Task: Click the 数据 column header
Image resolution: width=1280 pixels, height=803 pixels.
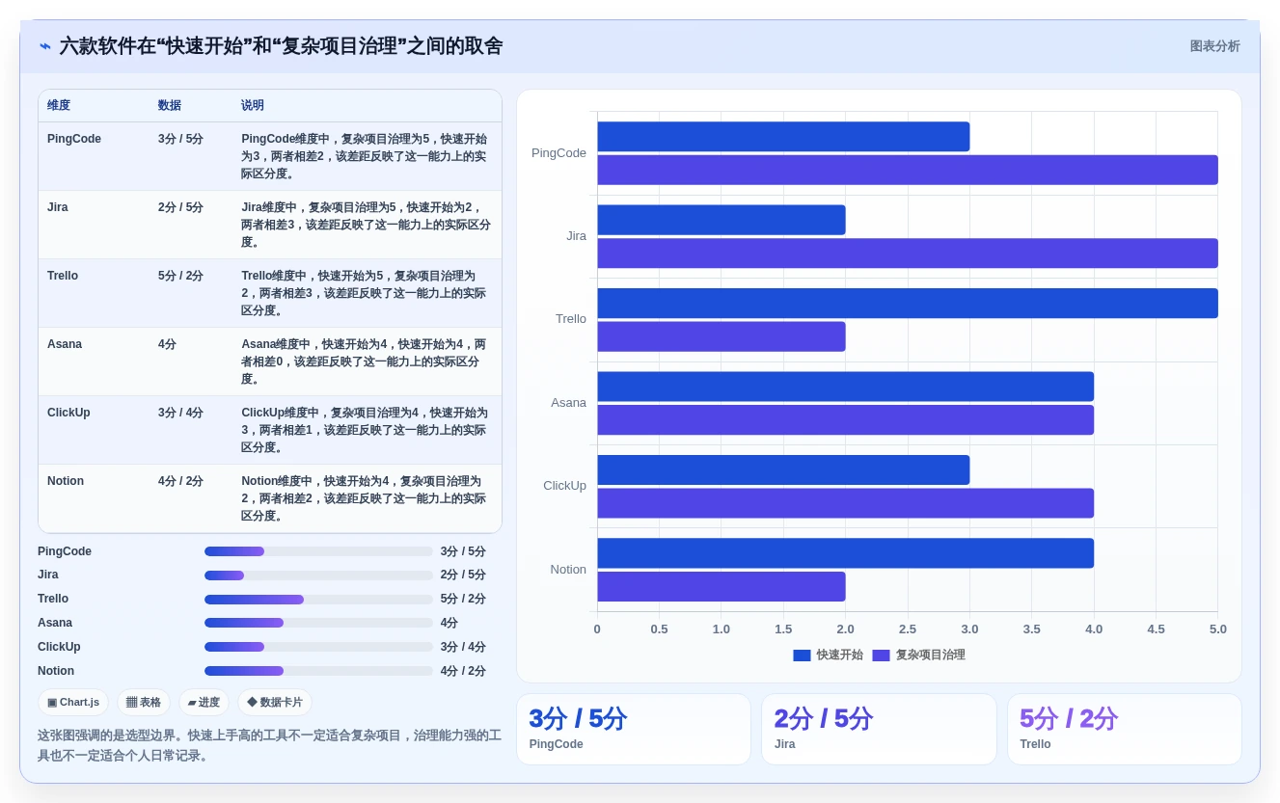Action: point(170,105)
